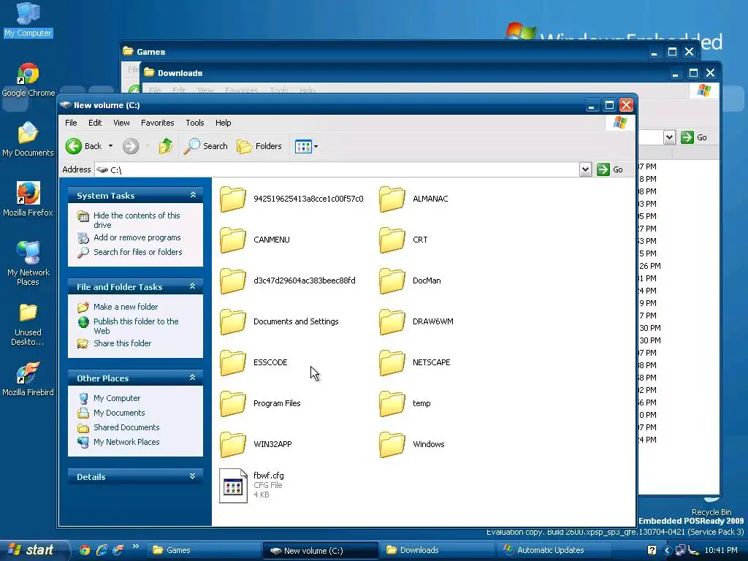Collapse the File and Folder Tasks panel
Viewport: 748px width, 561px height.
point(193,286)
